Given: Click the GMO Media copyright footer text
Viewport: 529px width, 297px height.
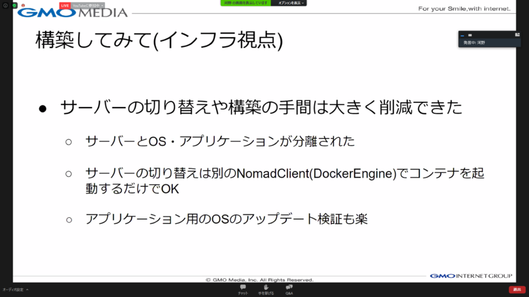Looking at the screenshot, I should click(x=259, y=280).
